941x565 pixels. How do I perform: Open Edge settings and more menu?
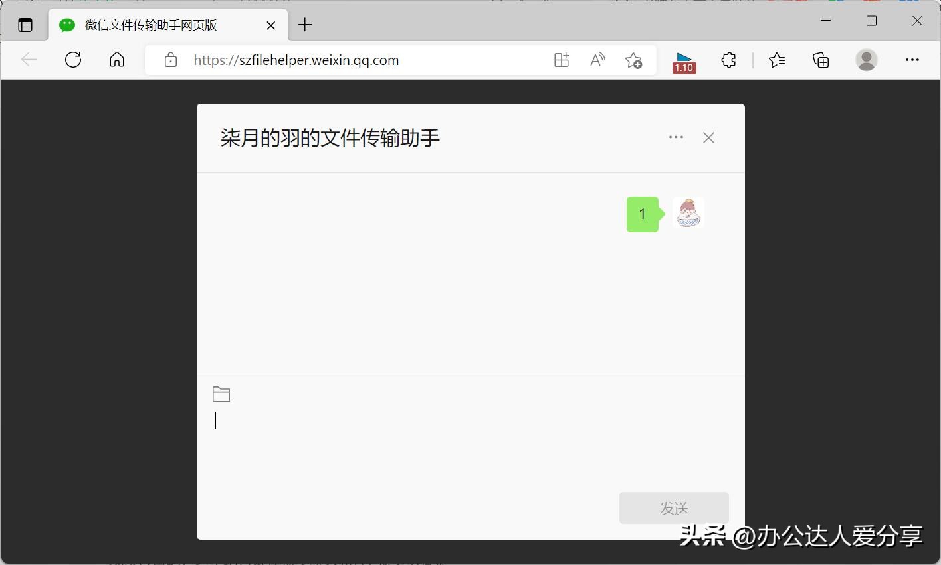pos(912,60)
